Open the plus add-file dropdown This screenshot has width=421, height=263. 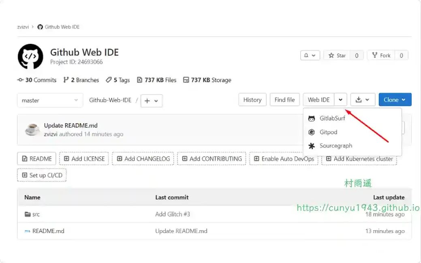click(152, 101)
